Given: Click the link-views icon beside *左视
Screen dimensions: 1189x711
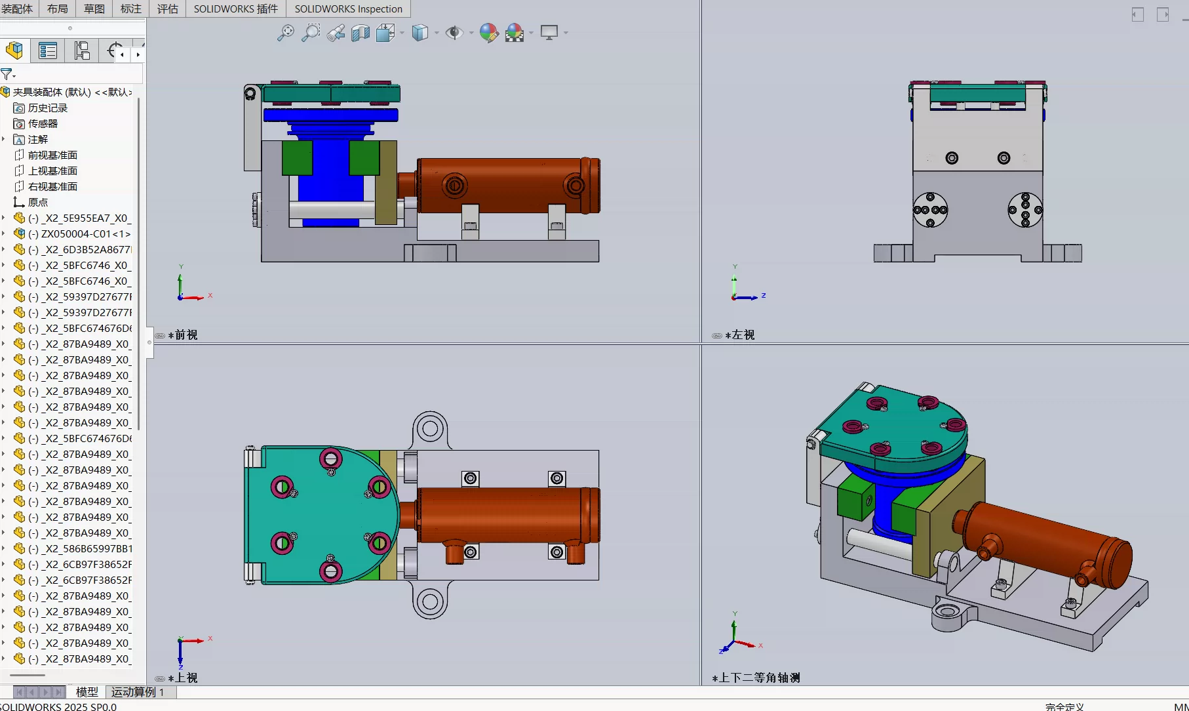Looking at the screenshot, I should click(717, 335).
